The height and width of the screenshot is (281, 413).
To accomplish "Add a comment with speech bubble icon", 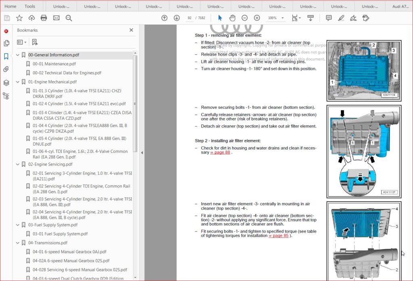I will (x=329, y=18).
